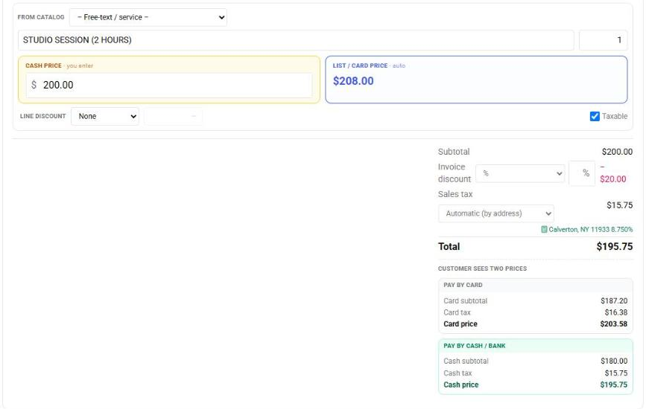Uncheck the Taxable checkbox
This screenshot has height=409, width=646.
point(595,116)
